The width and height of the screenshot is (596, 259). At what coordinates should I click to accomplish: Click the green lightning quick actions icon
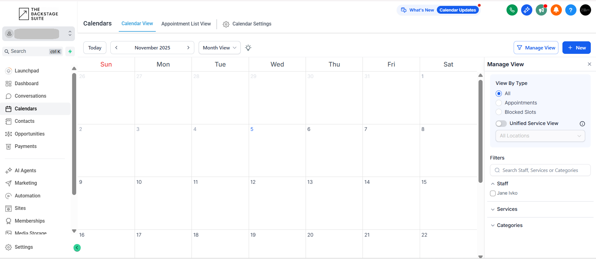pos(70,52)
